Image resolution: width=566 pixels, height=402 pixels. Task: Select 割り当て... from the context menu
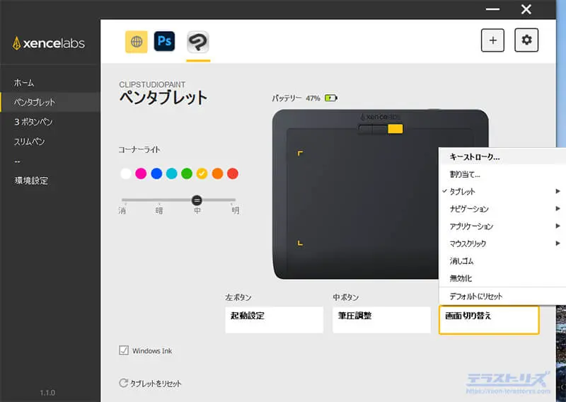(x=502, y=174)
